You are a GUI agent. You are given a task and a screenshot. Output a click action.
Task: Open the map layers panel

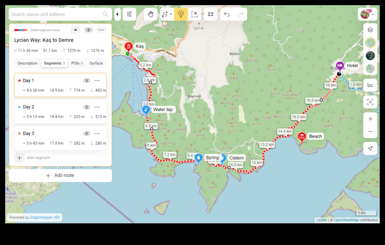pos(370,30)
